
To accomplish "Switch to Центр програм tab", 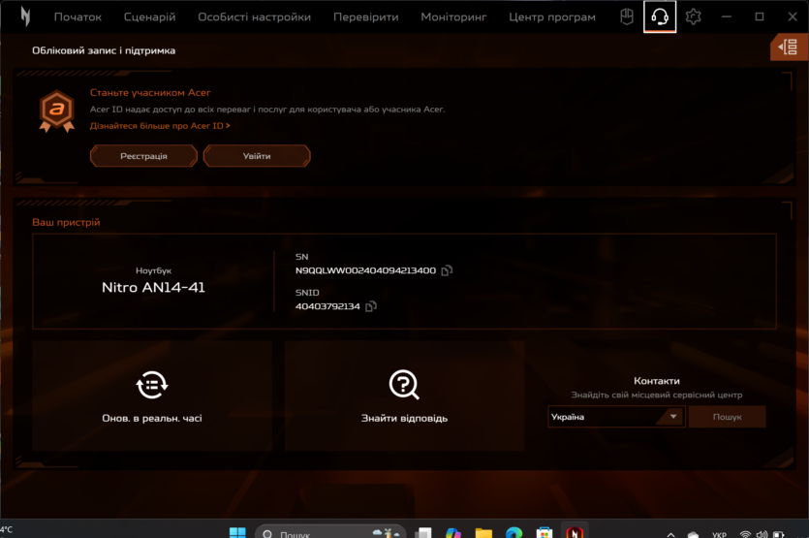I will click(552, 17).
